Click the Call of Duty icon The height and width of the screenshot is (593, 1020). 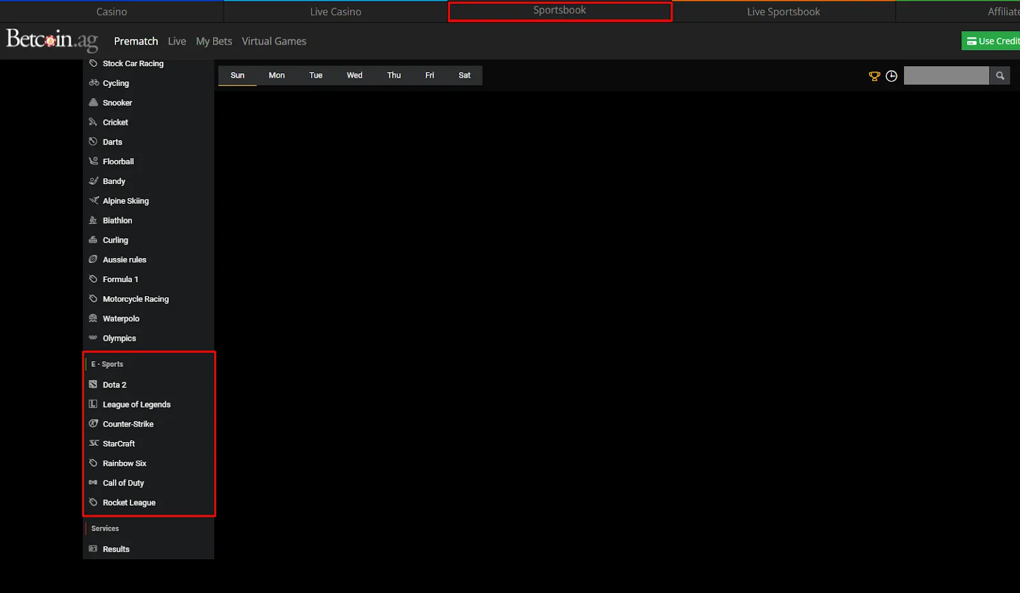(93, 482)
